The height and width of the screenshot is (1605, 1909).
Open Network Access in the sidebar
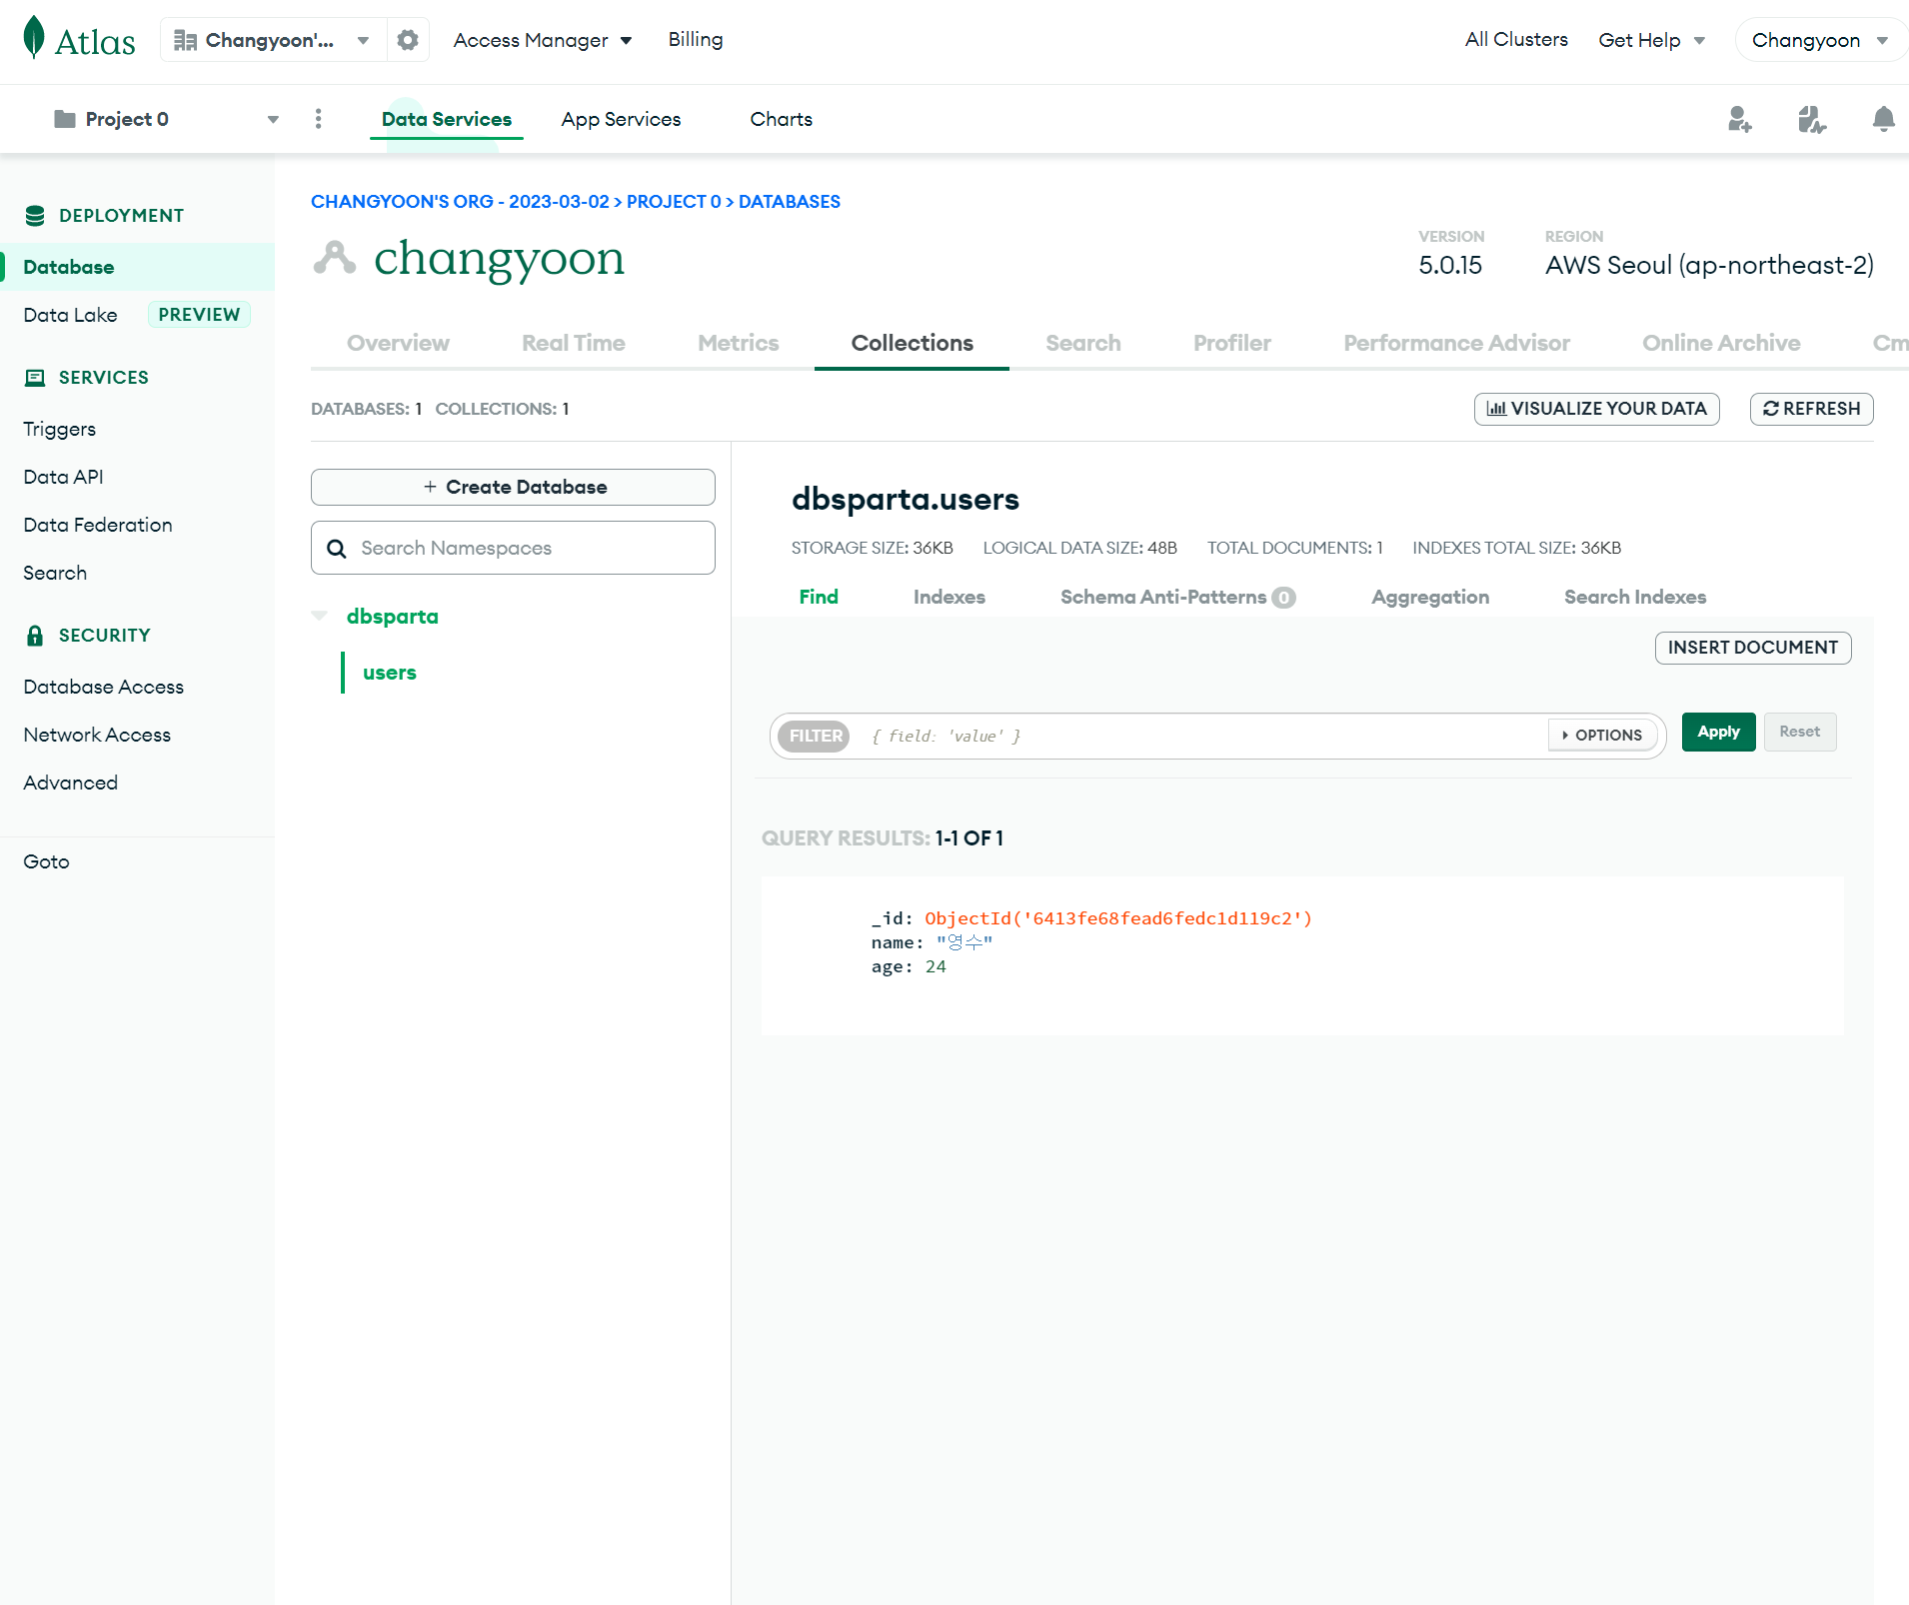[97, 735]
